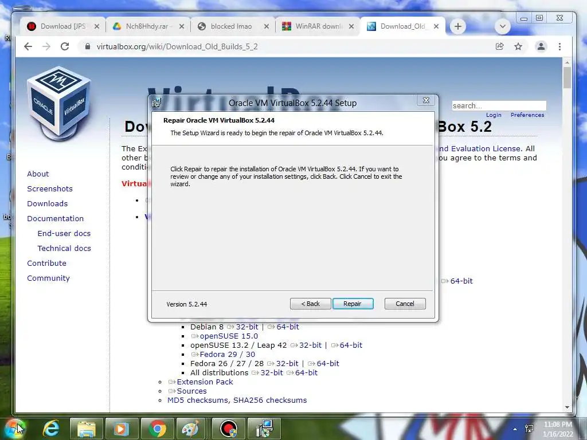Screen dimensions: 587x440
Task: Click the setup installer icon in dialog title
Action: click(156, 103)
